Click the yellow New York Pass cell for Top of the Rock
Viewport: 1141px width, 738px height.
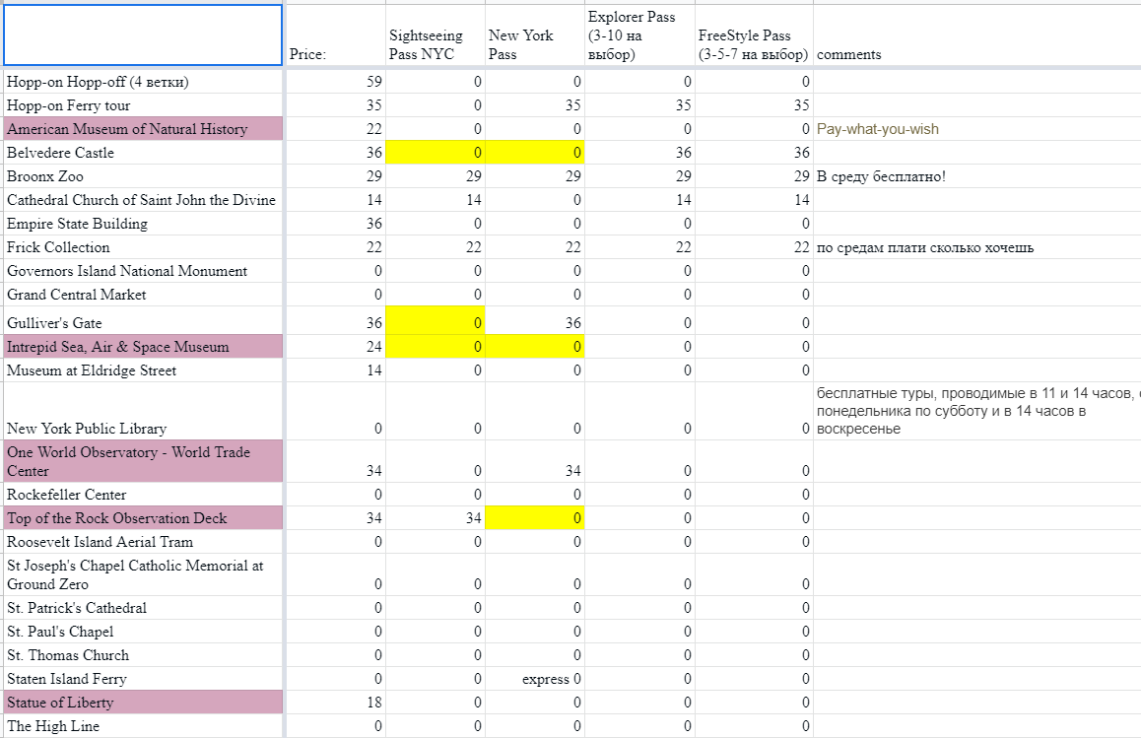(x=535, y=518)
